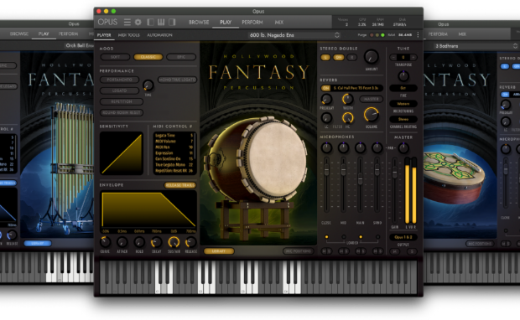
Task: Click the Tune Fine knob
Action: pos(403,76)
